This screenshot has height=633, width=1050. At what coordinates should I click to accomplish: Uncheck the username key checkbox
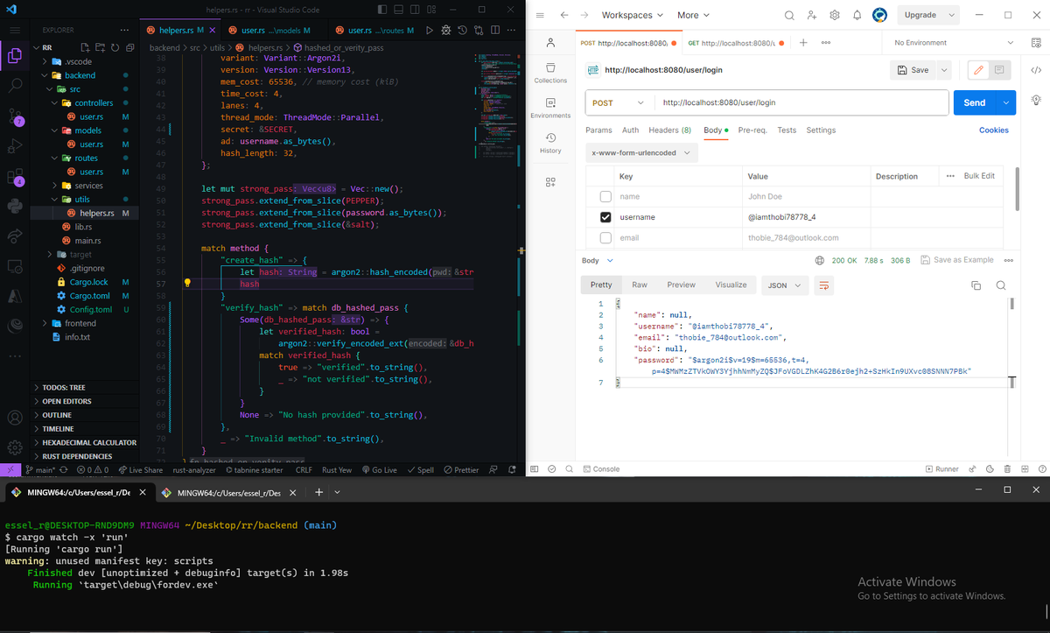click(x=605, y=217)
